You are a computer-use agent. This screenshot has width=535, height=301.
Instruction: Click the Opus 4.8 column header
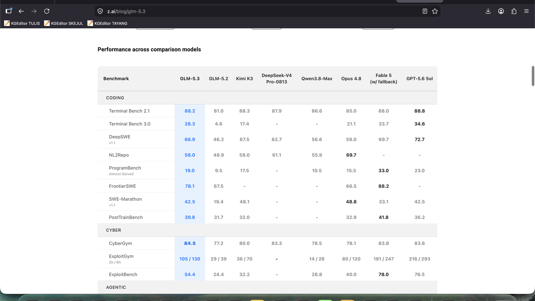point(351,79)
